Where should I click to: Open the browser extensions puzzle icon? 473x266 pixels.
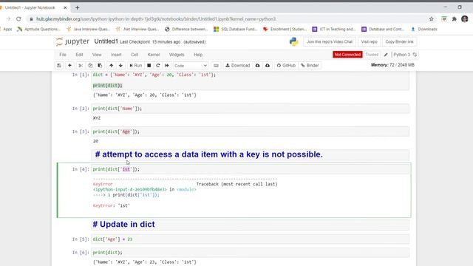pyautogui.click(x=455, y=18)
